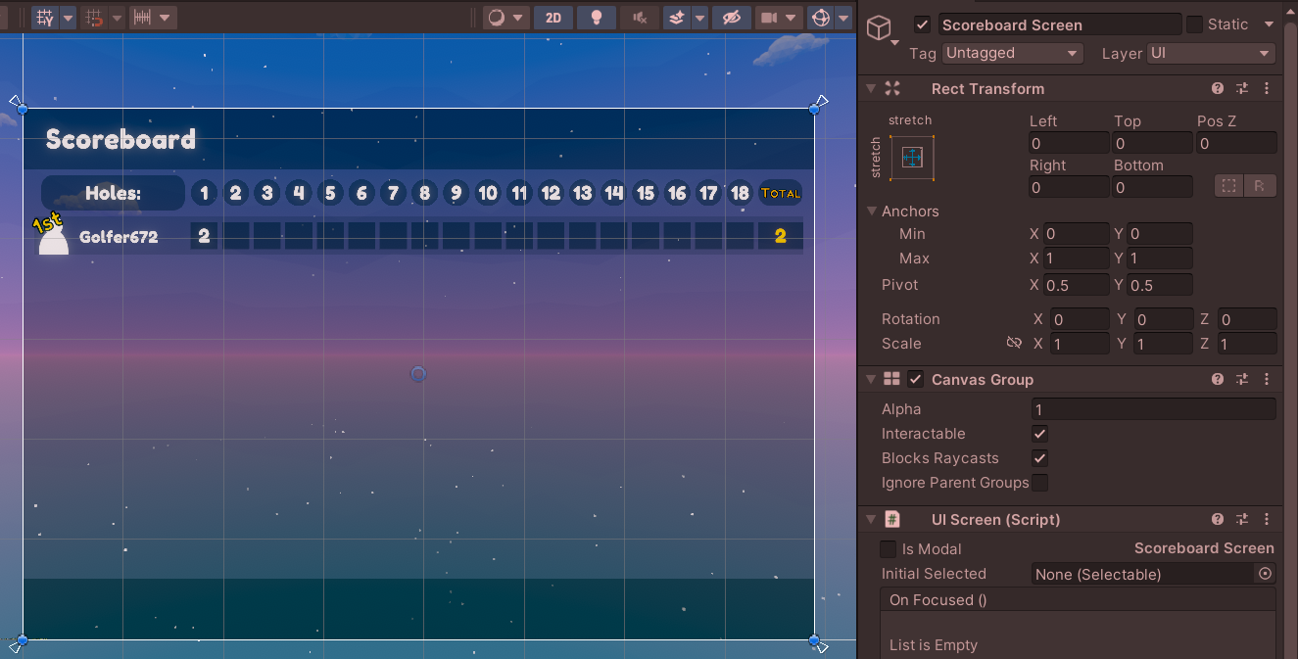Open scene camera dropdown arrow
The height and width of the screenshot is (659, 1298).
[x=792, y=18]
